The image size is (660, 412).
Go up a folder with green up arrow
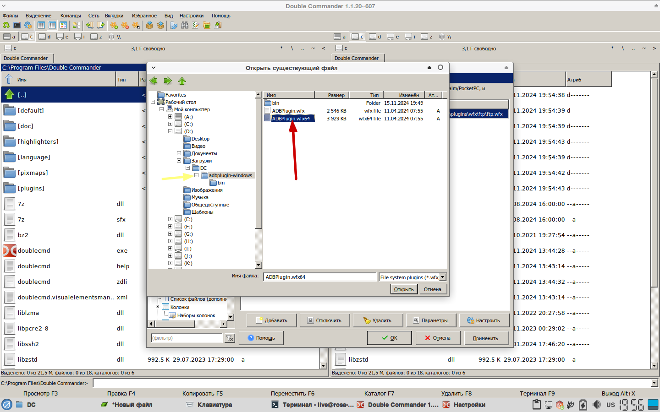click(x=182, y=81)
